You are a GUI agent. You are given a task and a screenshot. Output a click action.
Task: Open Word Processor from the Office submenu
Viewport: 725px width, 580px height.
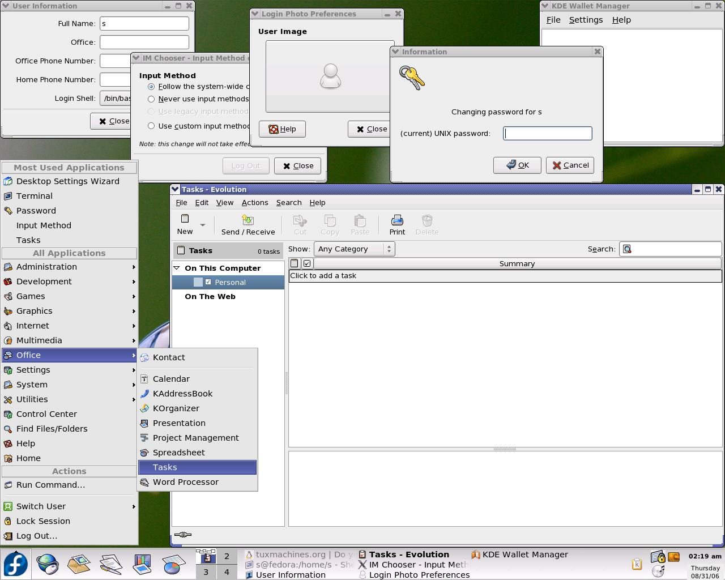pos(198,482)
